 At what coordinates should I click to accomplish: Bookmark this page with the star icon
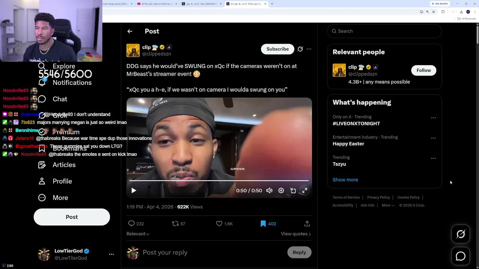[x=433, y=12]
